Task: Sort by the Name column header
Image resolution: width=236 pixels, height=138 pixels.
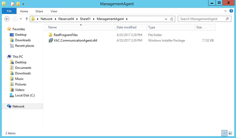Action: pyautogui.click(x=79, y=27)
